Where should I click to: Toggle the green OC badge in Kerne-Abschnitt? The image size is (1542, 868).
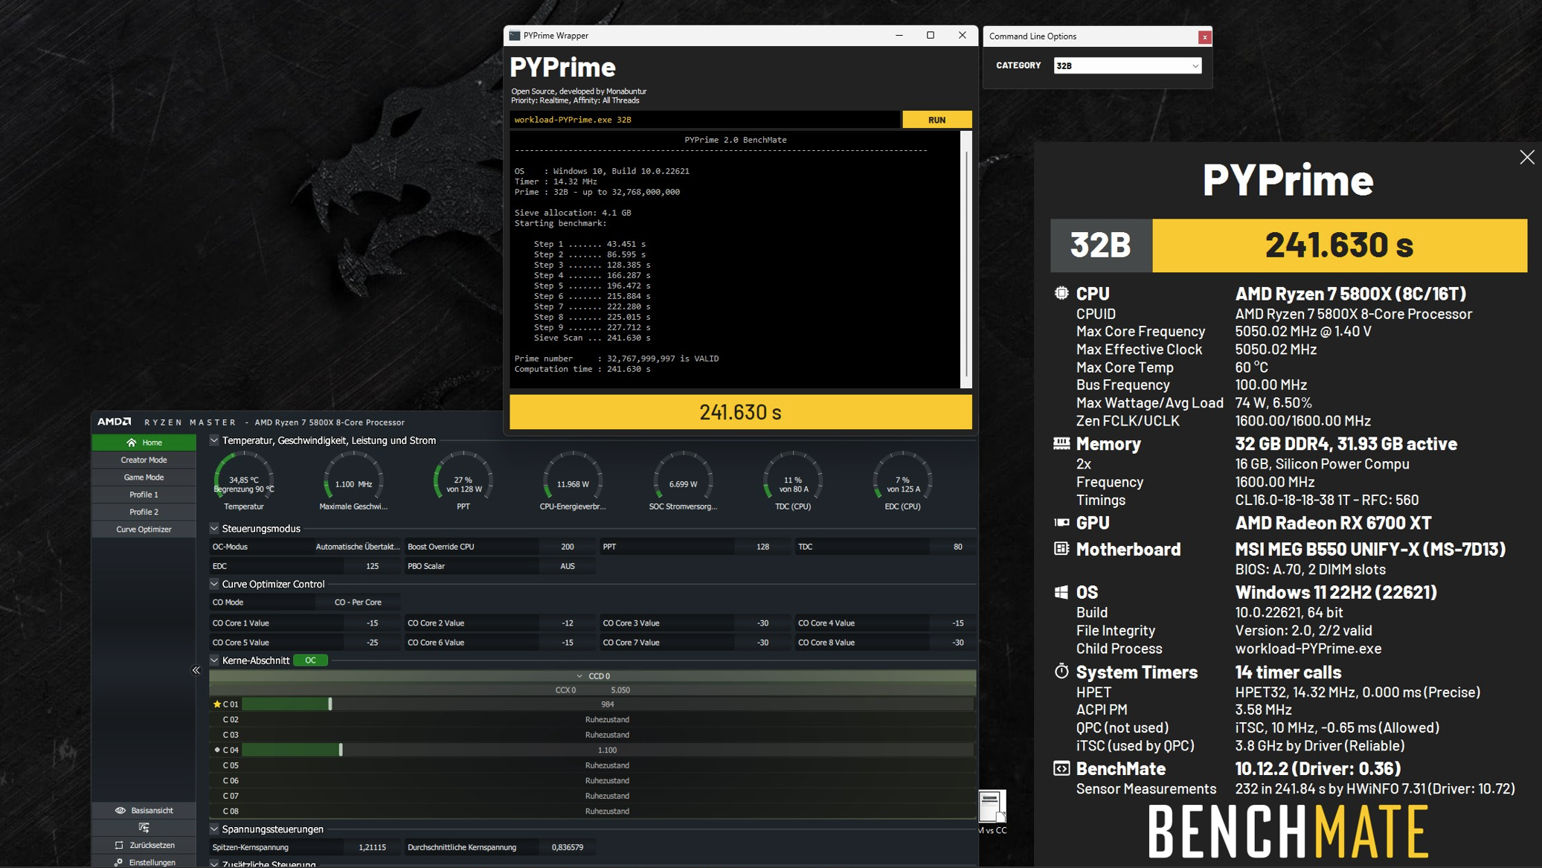(x=310, y=660)
